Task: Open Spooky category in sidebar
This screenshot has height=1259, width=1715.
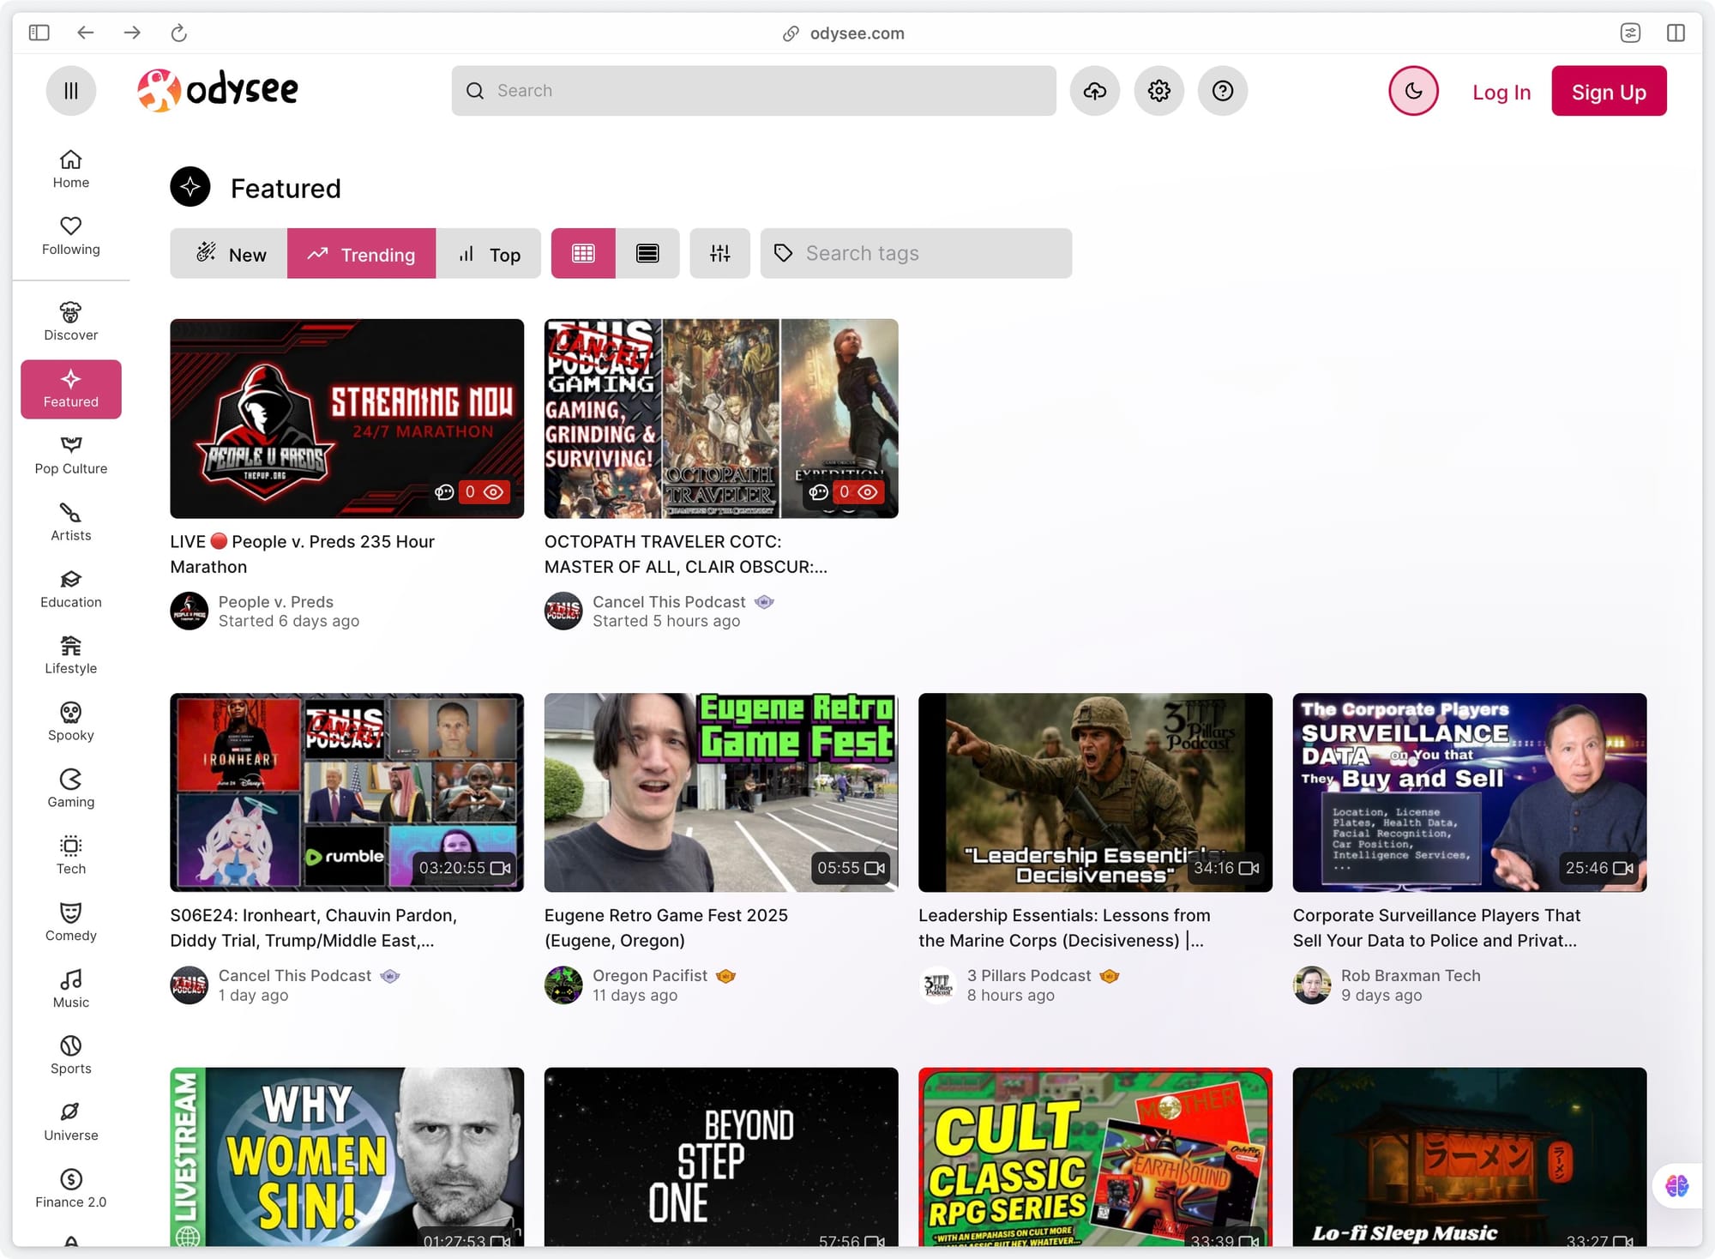Action: click(70, 721)
